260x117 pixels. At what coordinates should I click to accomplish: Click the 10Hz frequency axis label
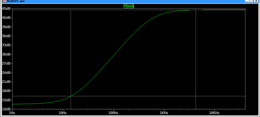click(63, 113)
